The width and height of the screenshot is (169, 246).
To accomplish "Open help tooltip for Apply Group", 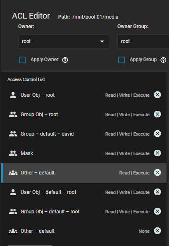I will point(163,60).
